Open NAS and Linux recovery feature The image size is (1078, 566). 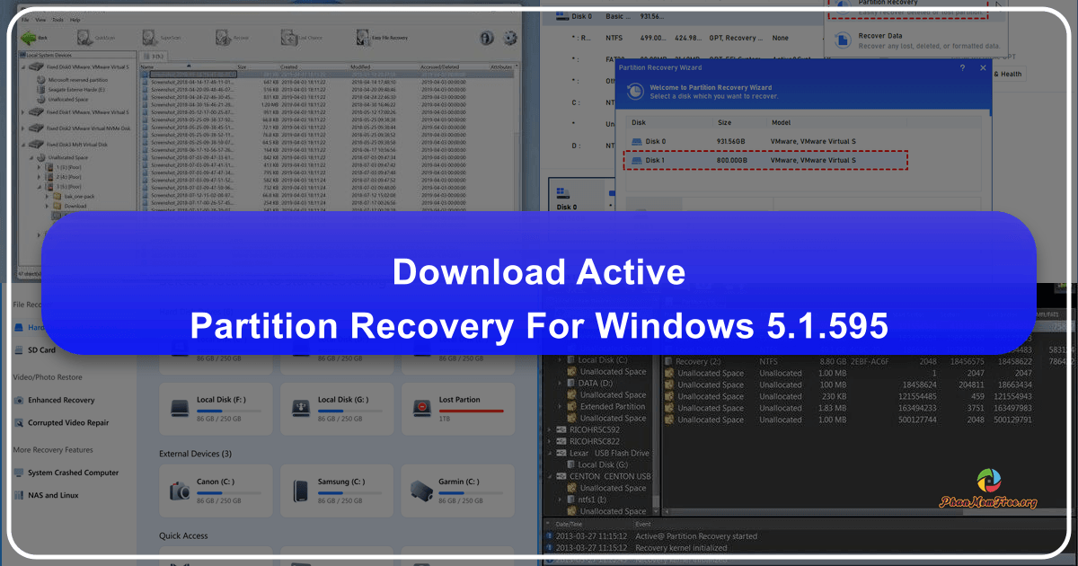click(x=54, y=495)
